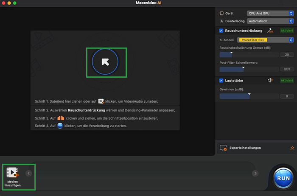Click bold Rauschunterdrückung in Schritt 2
The width and height of the screenshot is (297, 196).
(x=87, y=110)
